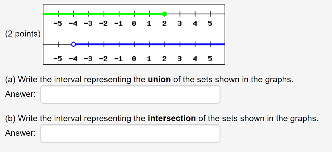Viewport: 332px width, 152px height.
Task: Click the "Answer:" label for part (b)
Action: coord(20,133)
